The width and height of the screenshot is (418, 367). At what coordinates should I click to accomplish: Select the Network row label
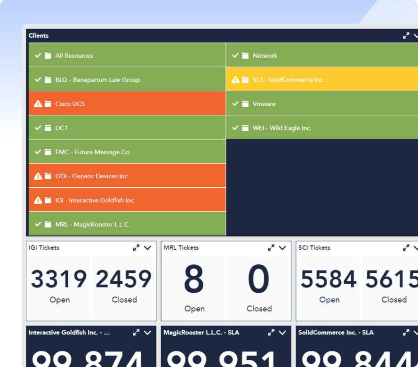pos(265,56)
